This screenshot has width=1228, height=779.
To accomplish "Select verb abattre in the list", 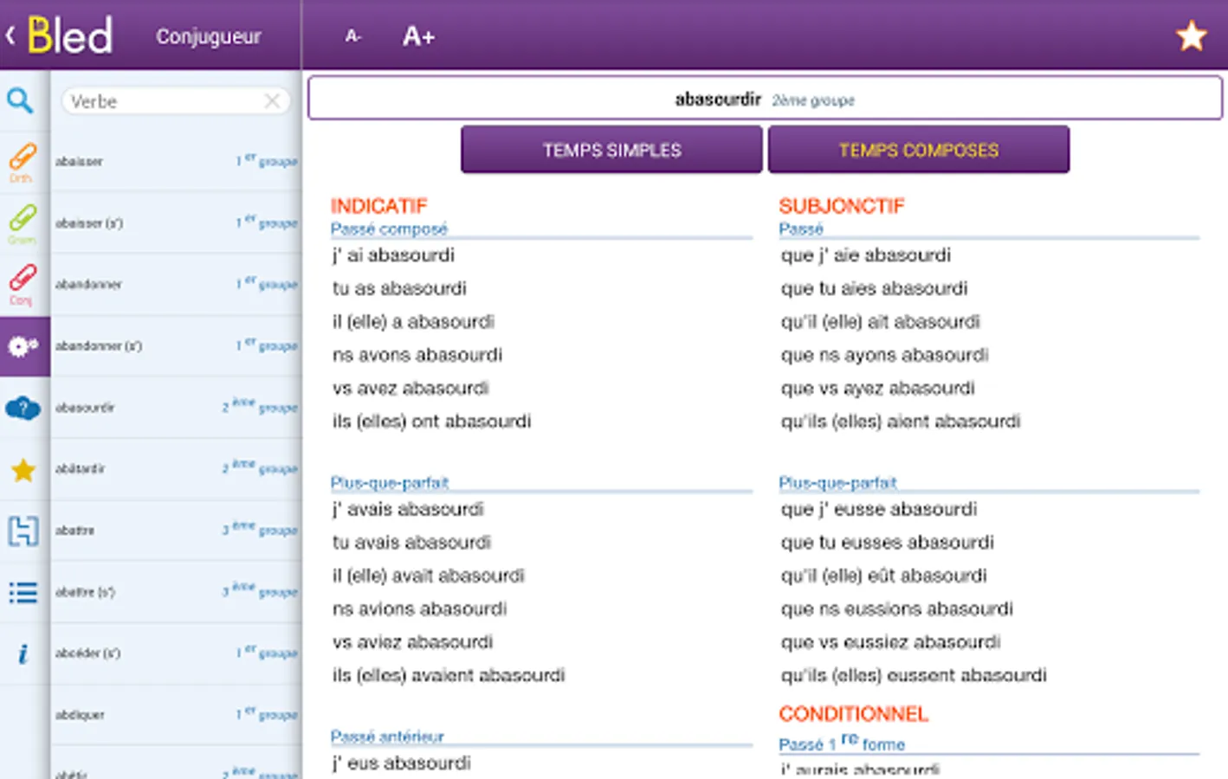I will click(176, 530).
